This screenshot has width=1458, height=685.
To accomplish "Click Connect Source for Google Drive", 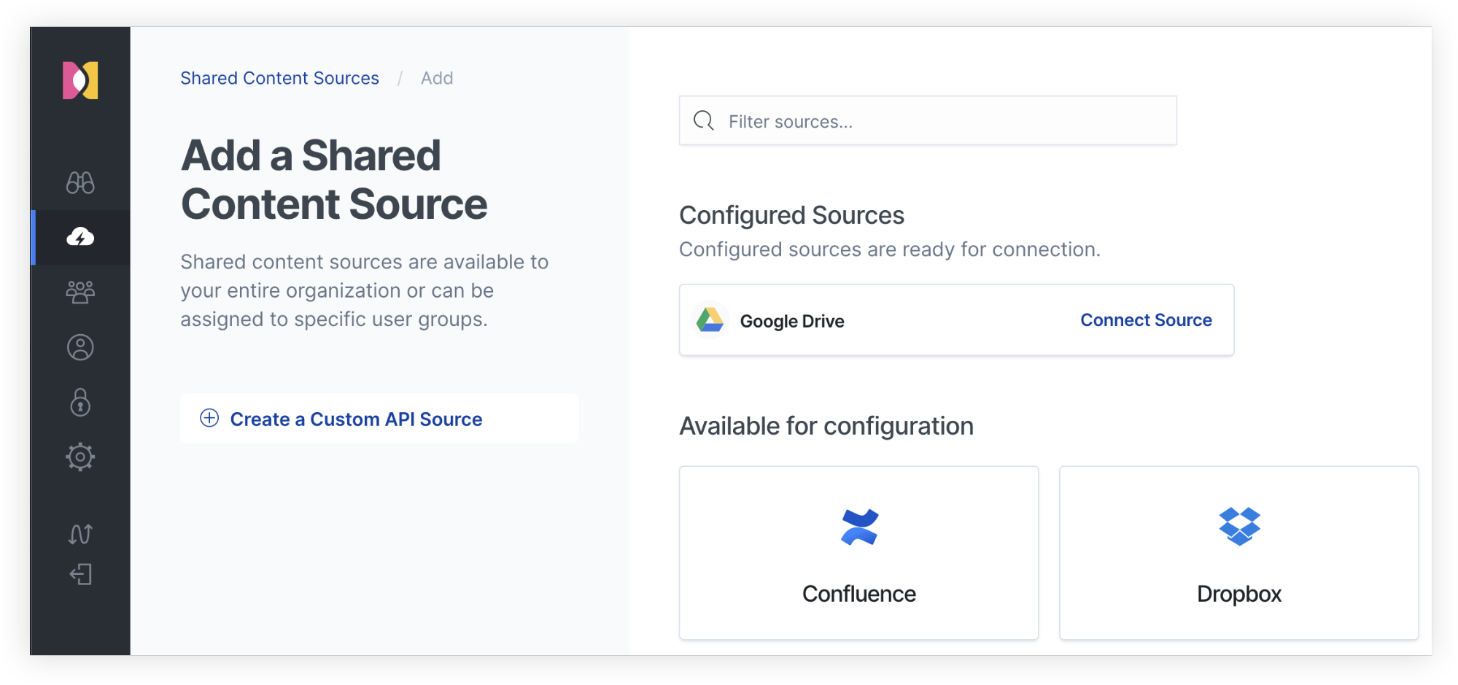I will pos(1146,320).
